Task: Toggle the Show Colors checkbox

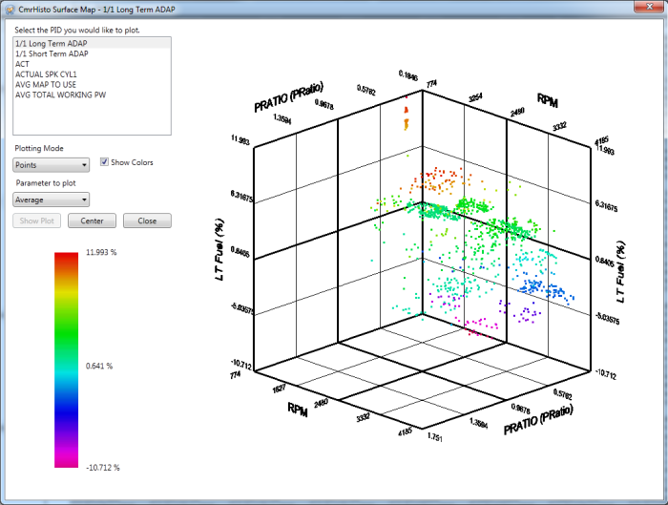Action: click(x=104, y=162)
